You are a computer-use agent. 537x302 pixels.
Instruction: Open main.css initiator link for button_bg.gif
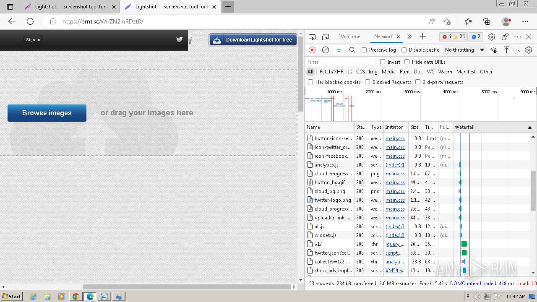click(x=395, y=182)
